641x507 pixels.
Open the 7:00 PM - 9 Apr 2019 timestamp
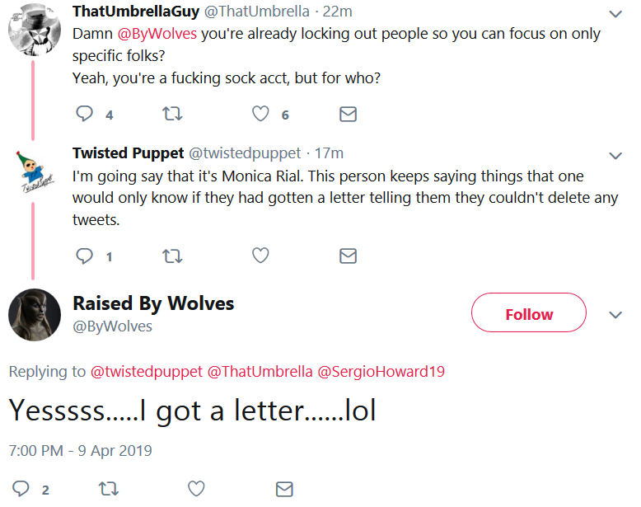(80, 451)
